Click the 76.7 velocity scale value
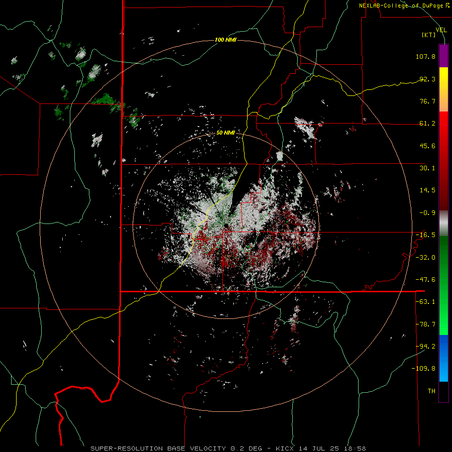 tap(427, 101)
